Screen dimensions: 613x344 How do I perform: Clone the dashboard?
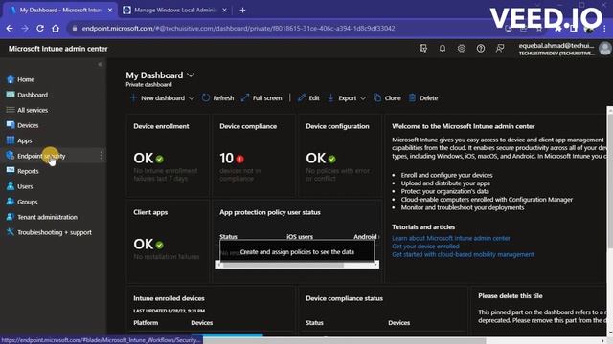(387, 98)
